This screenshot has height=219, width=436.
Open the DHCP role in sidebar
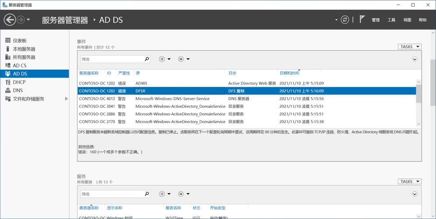(19, 82)
